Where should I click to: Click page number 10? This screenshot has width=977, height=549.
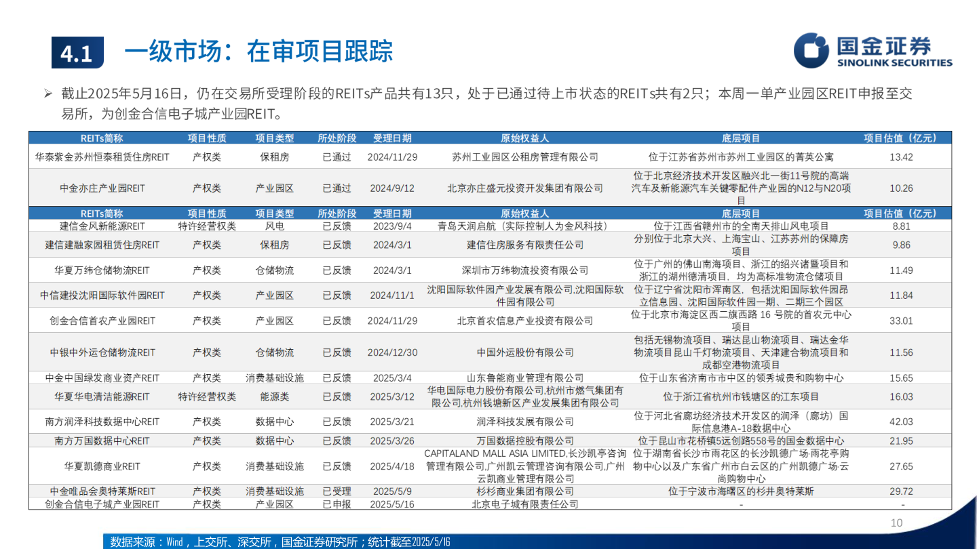pyautogui.click(x=896, y=523)
